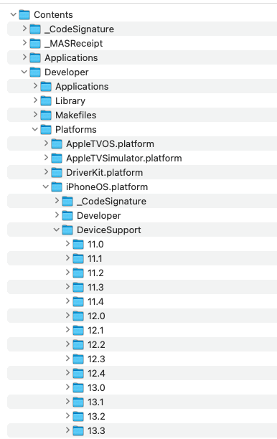The height and width of the screenshot is (439, 277).
Task: Expand the _MASReceipt folder chevron
Action: [x=24, y=42]
